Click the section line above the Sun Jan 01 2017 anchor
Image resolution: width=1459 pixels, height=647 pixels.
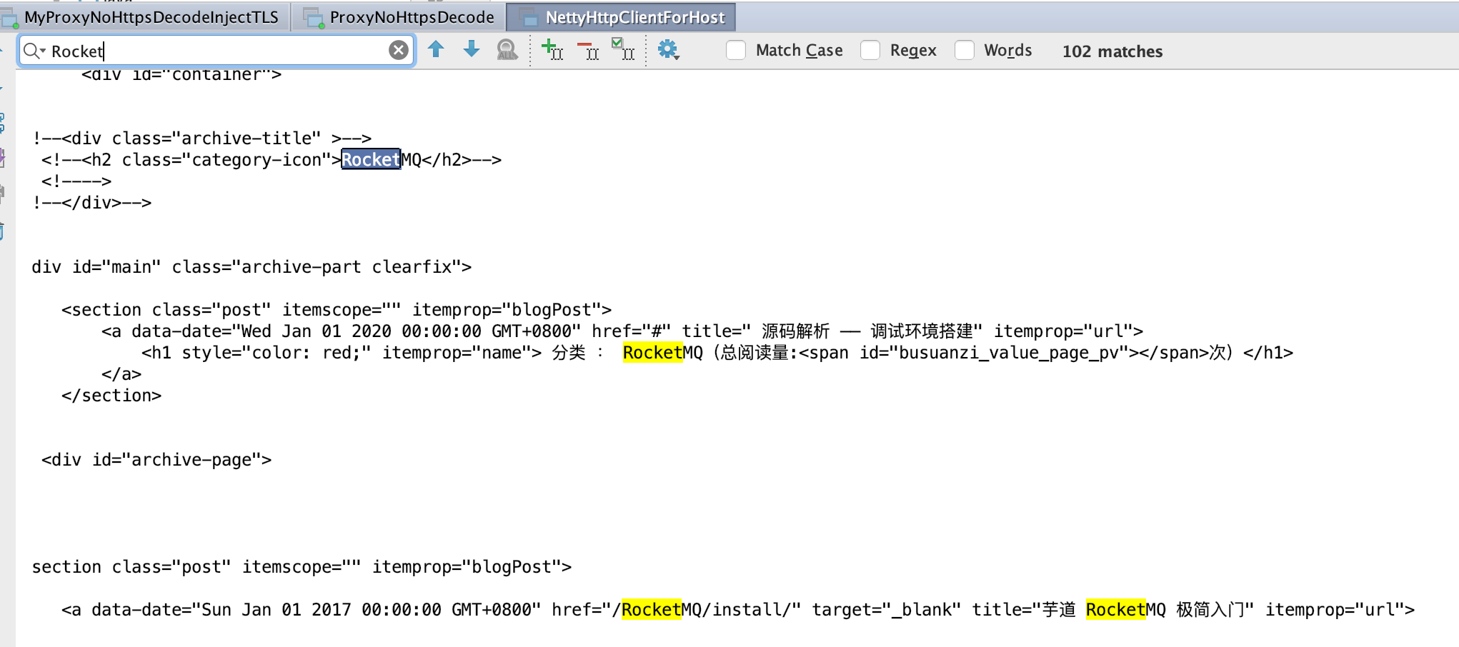coord(302,566)
